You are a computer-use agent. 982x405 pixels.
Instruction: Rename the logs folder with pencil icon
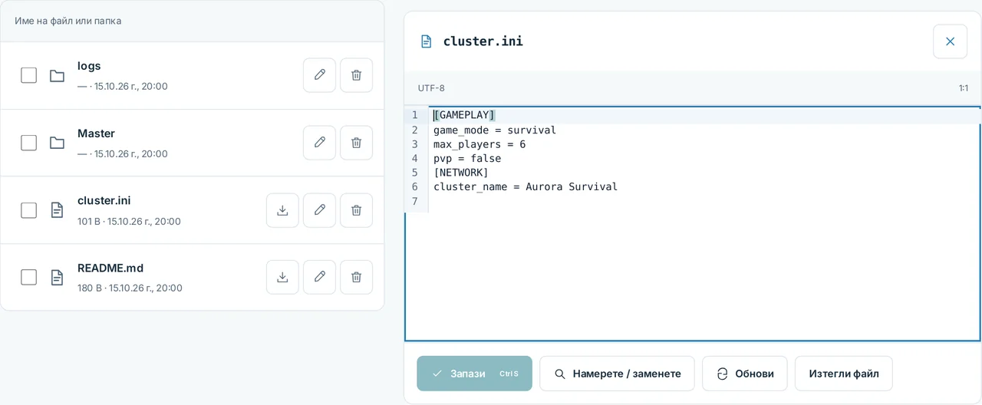pyautogui.click(x=319, y=75)
